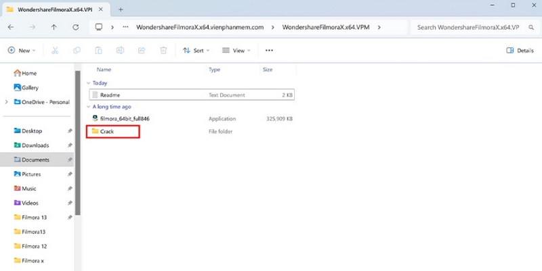Screen dimensions: 542x271
Task: Open the See more options menu
Action: point(269,50)
